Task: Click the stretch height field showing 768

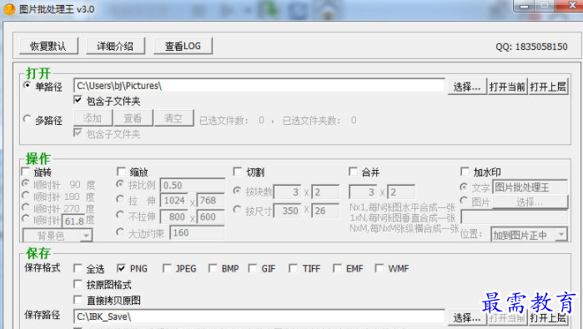Action: [210, 201]
